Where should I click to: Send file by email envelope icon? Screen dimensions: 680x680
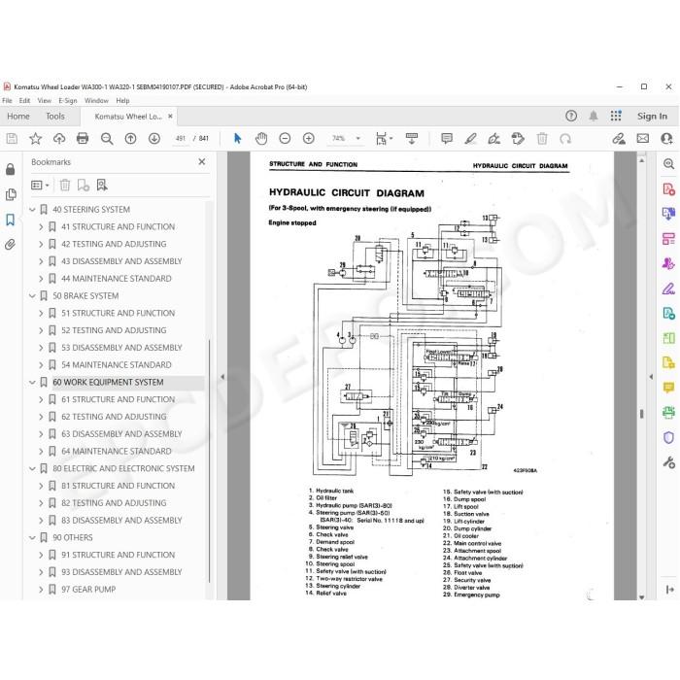643,139
